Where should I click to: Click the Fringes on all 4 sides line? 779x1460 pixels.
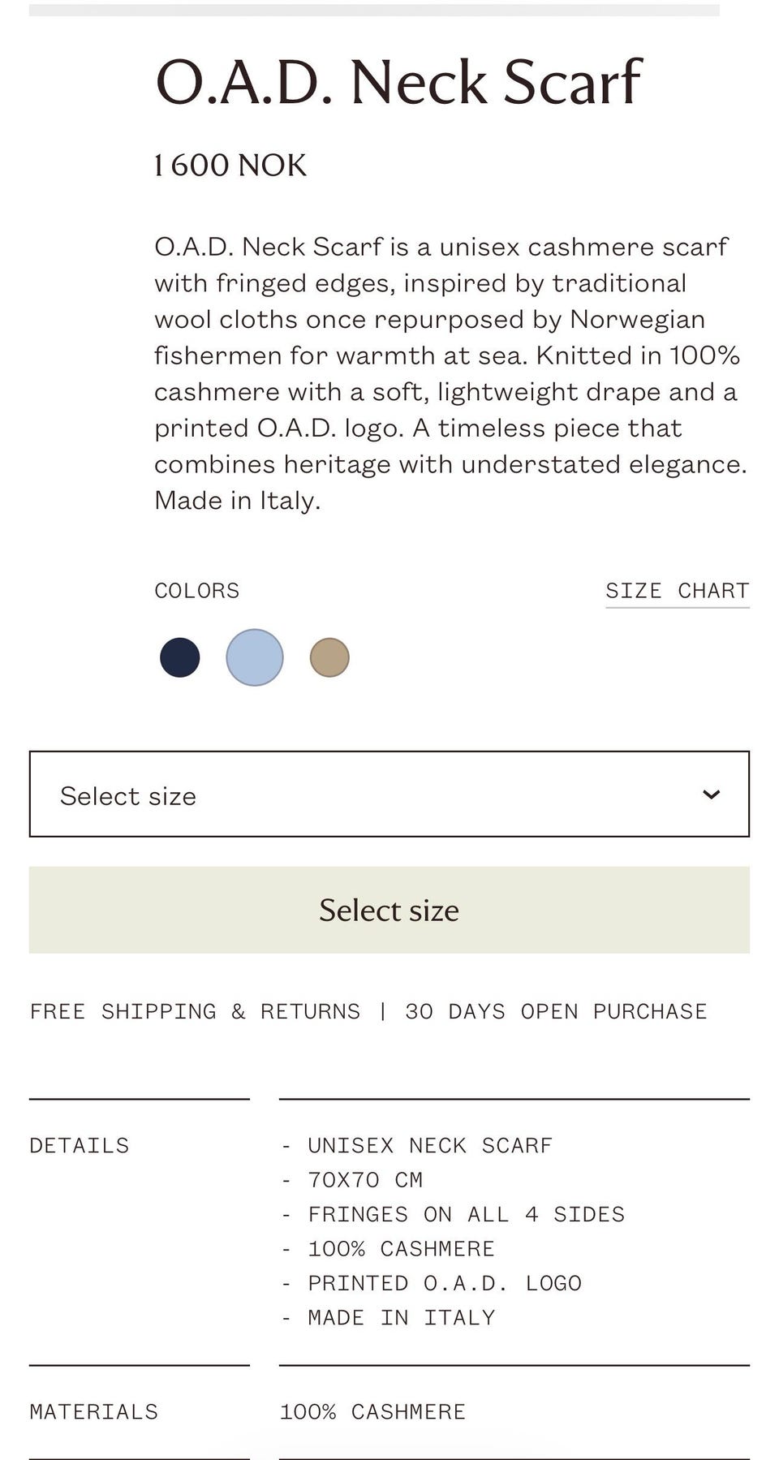466,1214
